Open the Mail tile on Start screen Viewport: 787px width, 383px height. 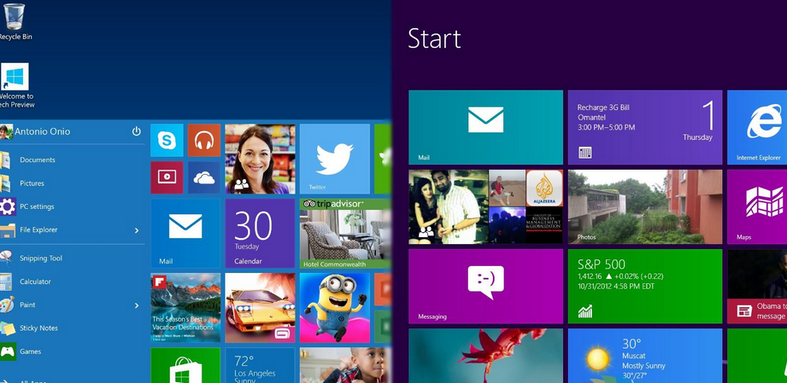[486, 127]
